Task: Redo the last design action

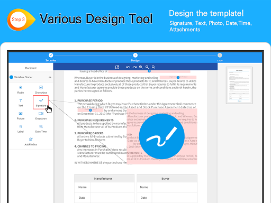Action: tap(134, 67)
